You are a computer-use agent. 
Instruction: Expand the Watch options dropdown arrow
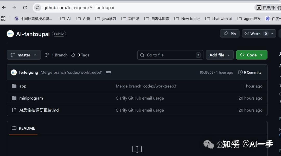tap(272, 34)
